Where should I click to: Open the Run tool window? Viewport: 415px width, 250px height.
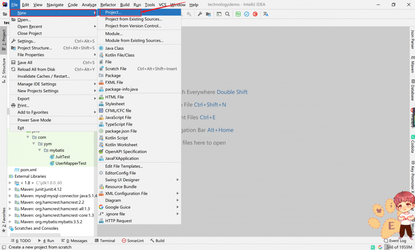tap(46, 241)
